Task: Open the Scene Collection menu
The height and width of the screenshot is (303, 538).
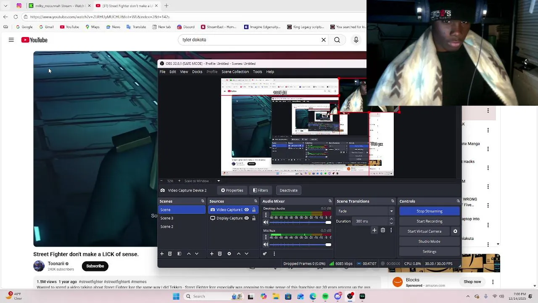Action: 235,72
